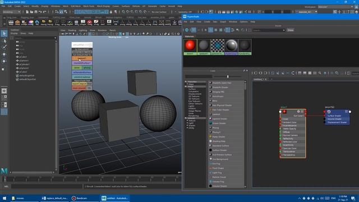Screen dimensions: 359x202
Task: Expand the Arnold Shader subcategory
Action: coord(187,125)
